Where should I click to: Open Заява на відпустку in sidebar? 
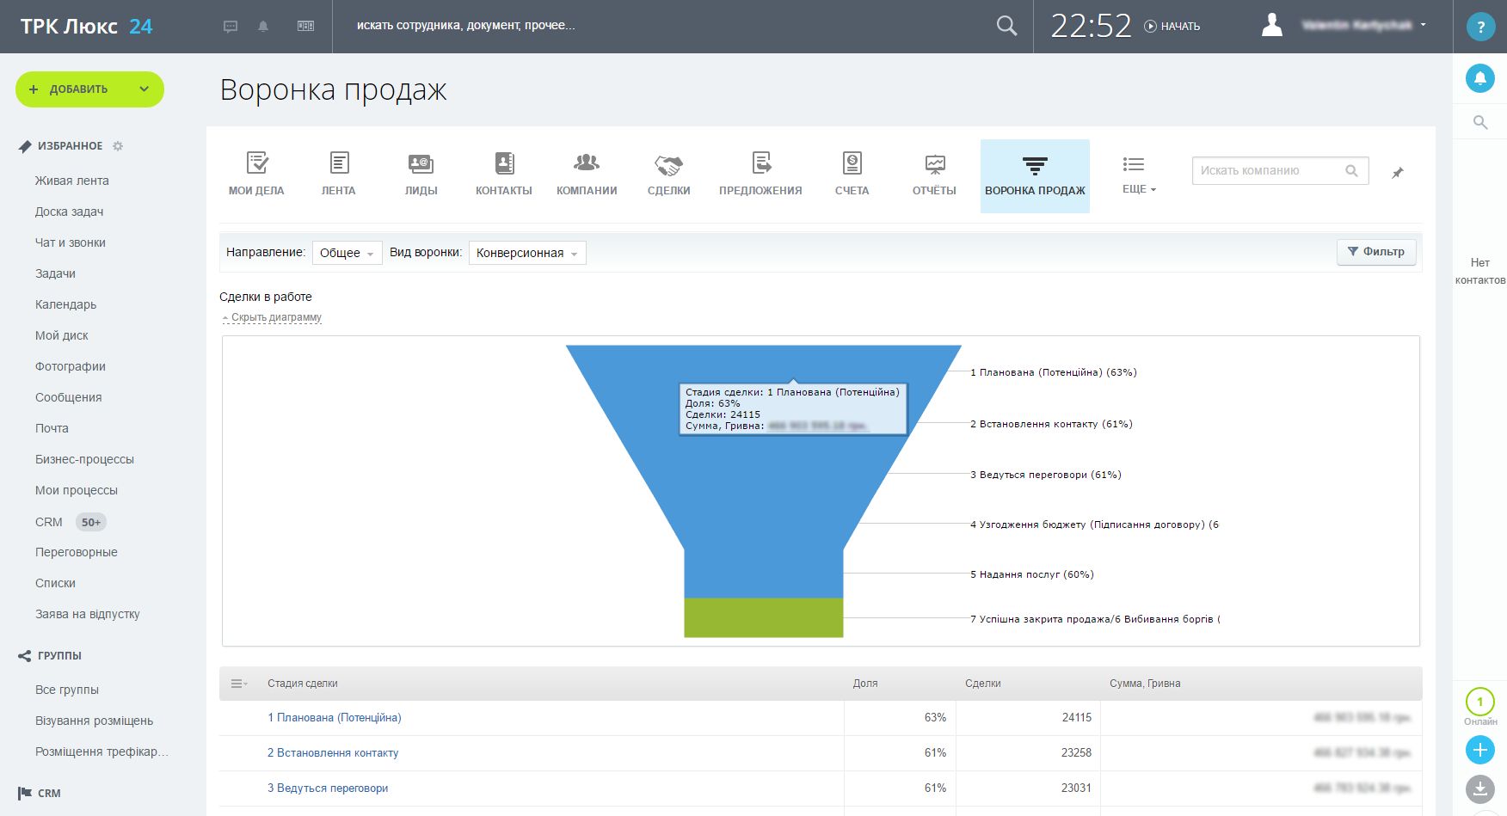(x=88, y=614)
